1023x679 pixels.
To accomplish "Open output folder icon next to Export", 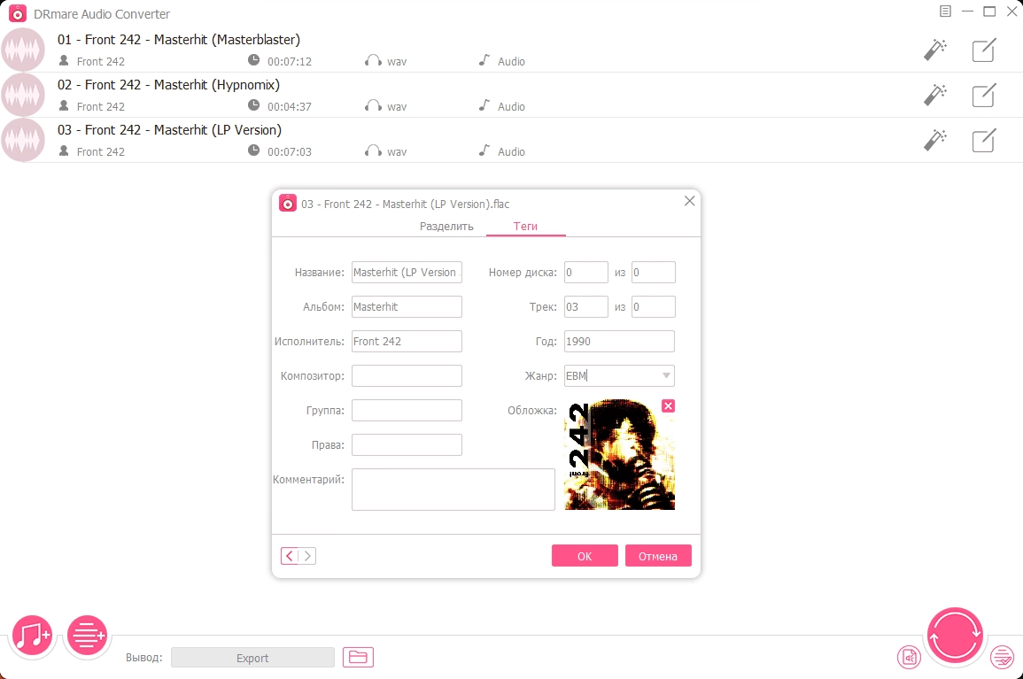I will 358,657.
